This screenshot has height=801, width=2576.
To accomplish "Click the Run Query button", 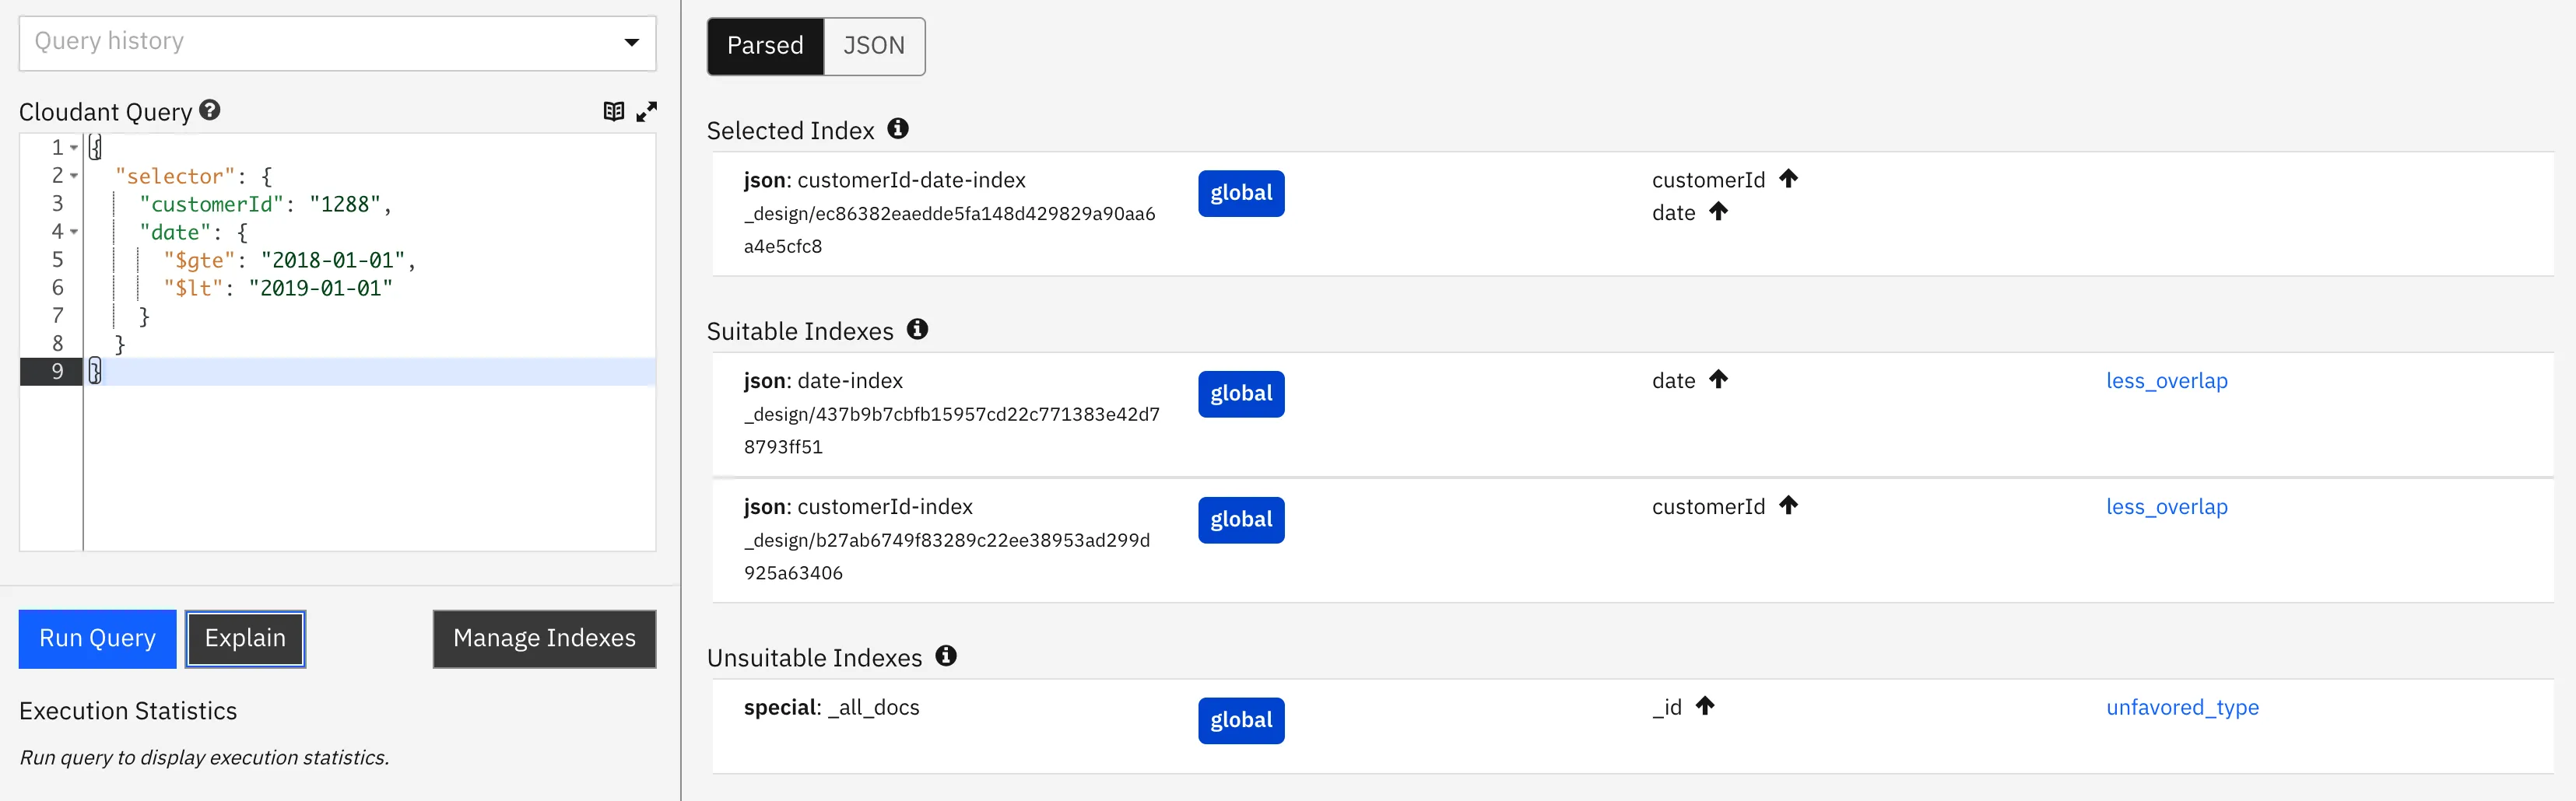I will tap(97, 638).
